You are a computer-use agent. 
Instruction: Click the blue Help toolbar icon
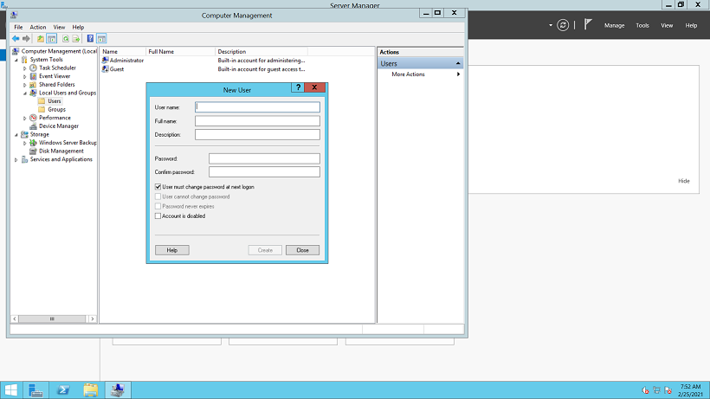pos(90,39)
